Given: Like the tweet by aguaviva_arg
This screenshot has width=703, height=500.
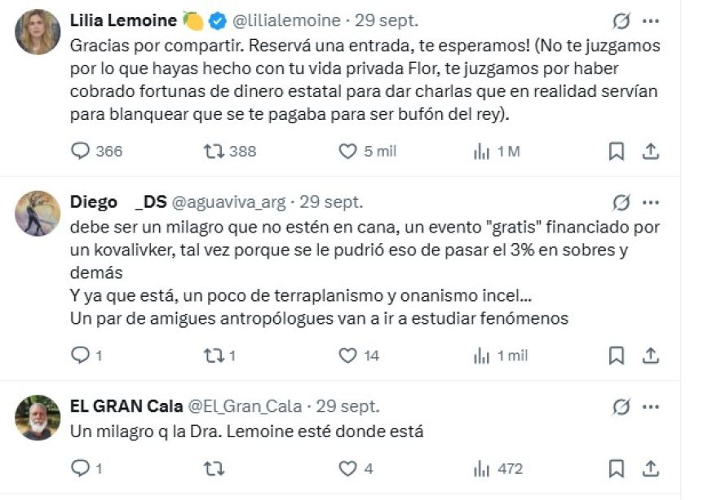Looking at the screenshot, I should coord(348,355).
